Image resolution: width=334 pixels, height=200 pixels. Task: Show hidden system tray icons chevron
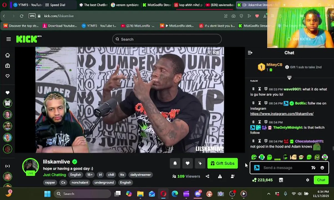(269, 194)
